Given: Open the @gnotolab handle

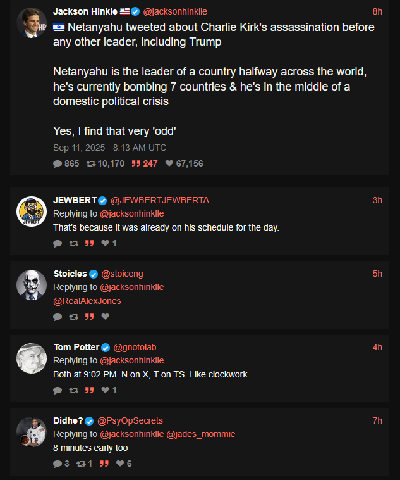Looking at the screenshot, I should (135, 347).
